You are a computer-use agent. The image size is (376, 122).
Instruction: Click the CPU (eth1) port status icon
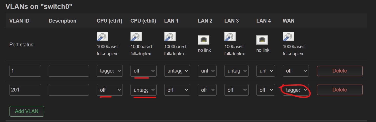click(102, 37)
